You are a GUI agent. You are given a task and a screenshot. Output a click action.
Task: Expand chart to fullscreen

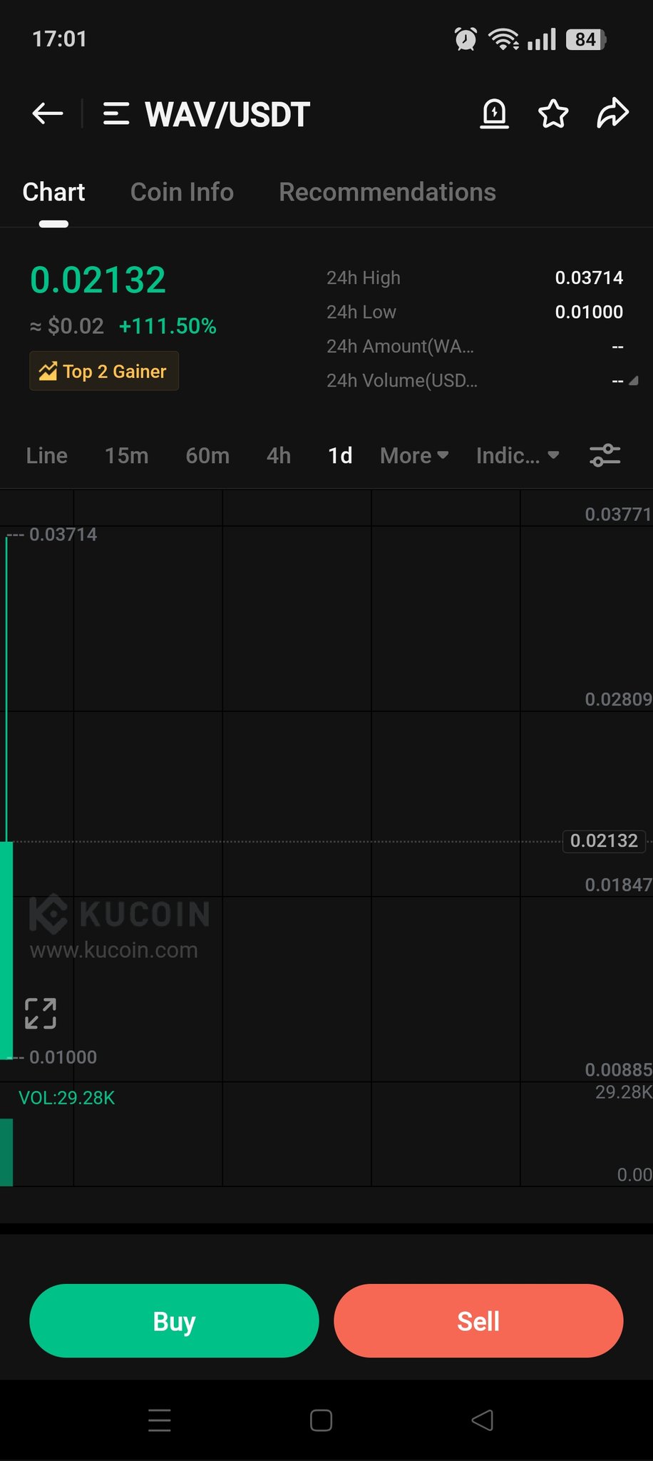(x=41, y=1013)
